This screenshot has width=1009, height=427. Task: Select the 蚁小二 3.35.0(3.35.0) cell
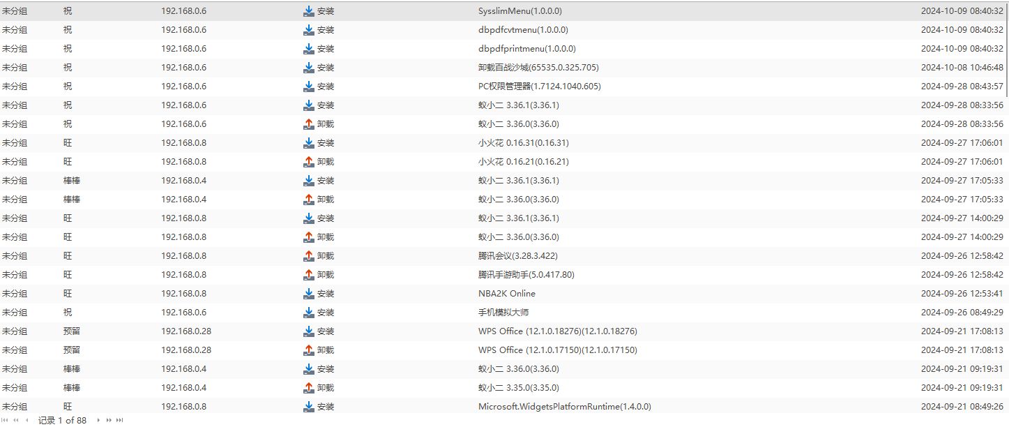519,388
